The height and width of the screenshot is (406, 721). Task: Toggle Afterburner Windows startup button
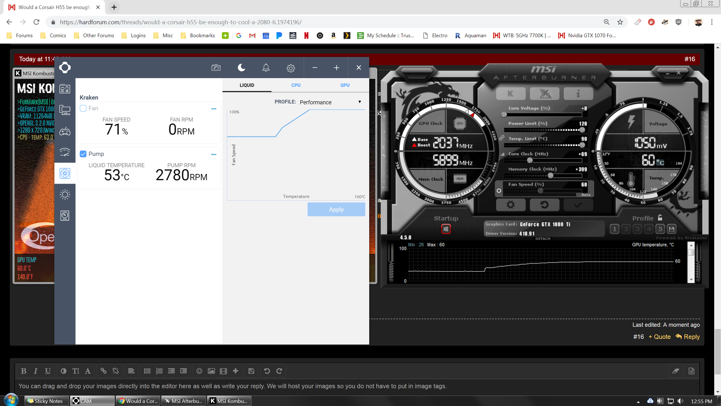(x=446, y=229)
